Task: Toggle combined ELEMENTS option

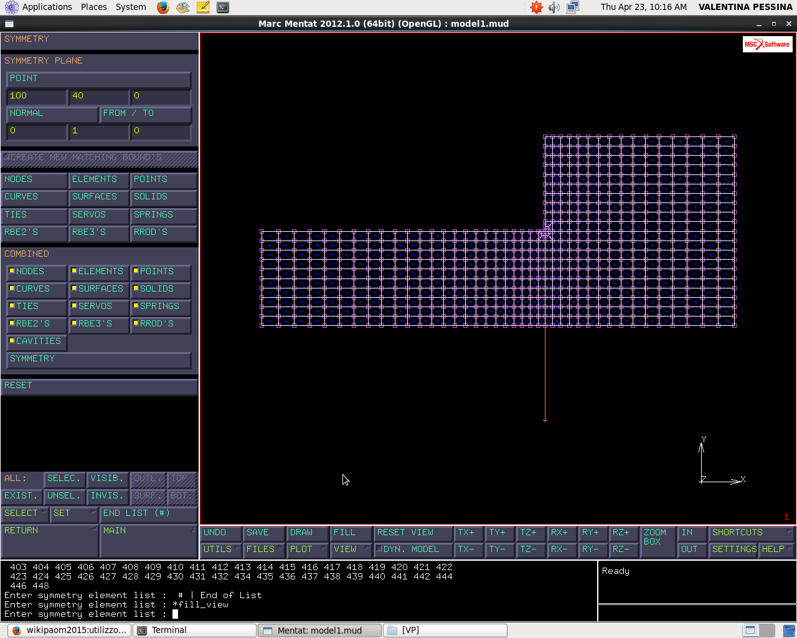Action: tap(99, 272)
